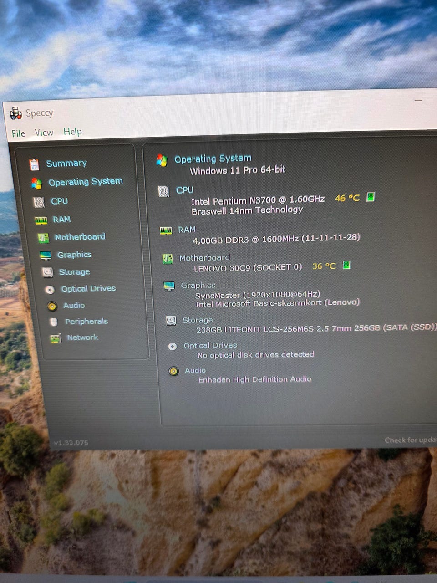
Task: Open the Graphics heading in summary panel
Action: pos(198,285)
